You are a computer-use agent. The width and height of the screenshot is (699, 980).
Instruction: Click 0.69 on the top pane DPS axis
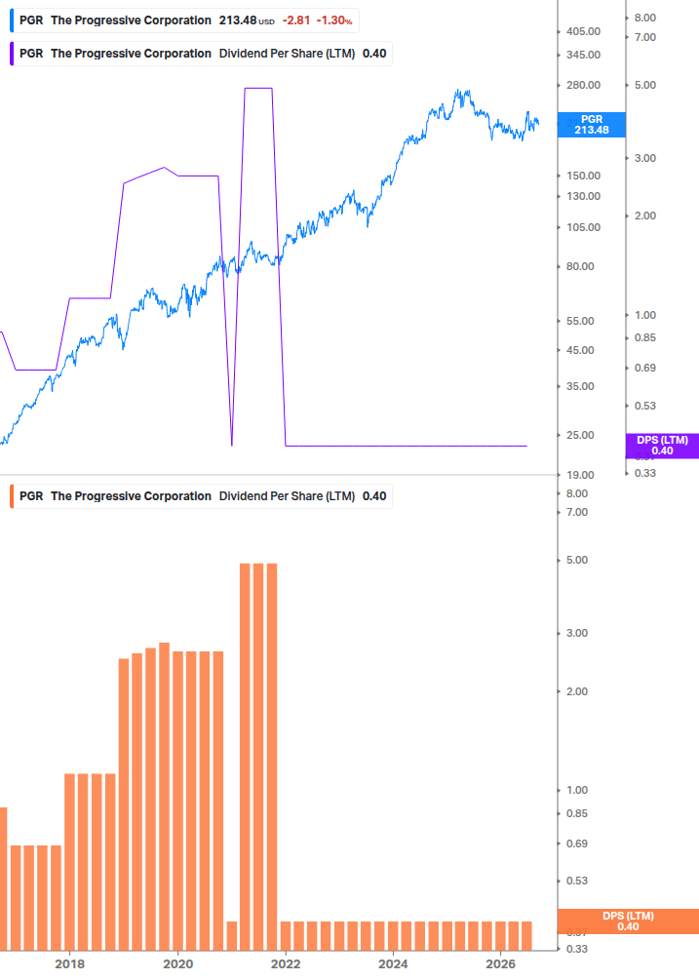645,368
